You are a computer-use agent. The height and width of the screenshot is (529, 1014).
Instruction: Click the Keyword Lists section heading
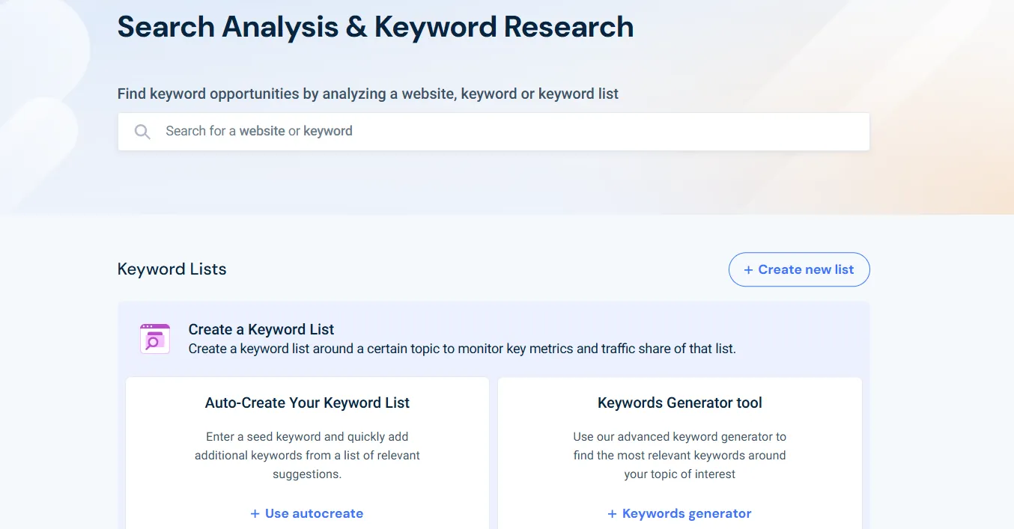[171, 269]
